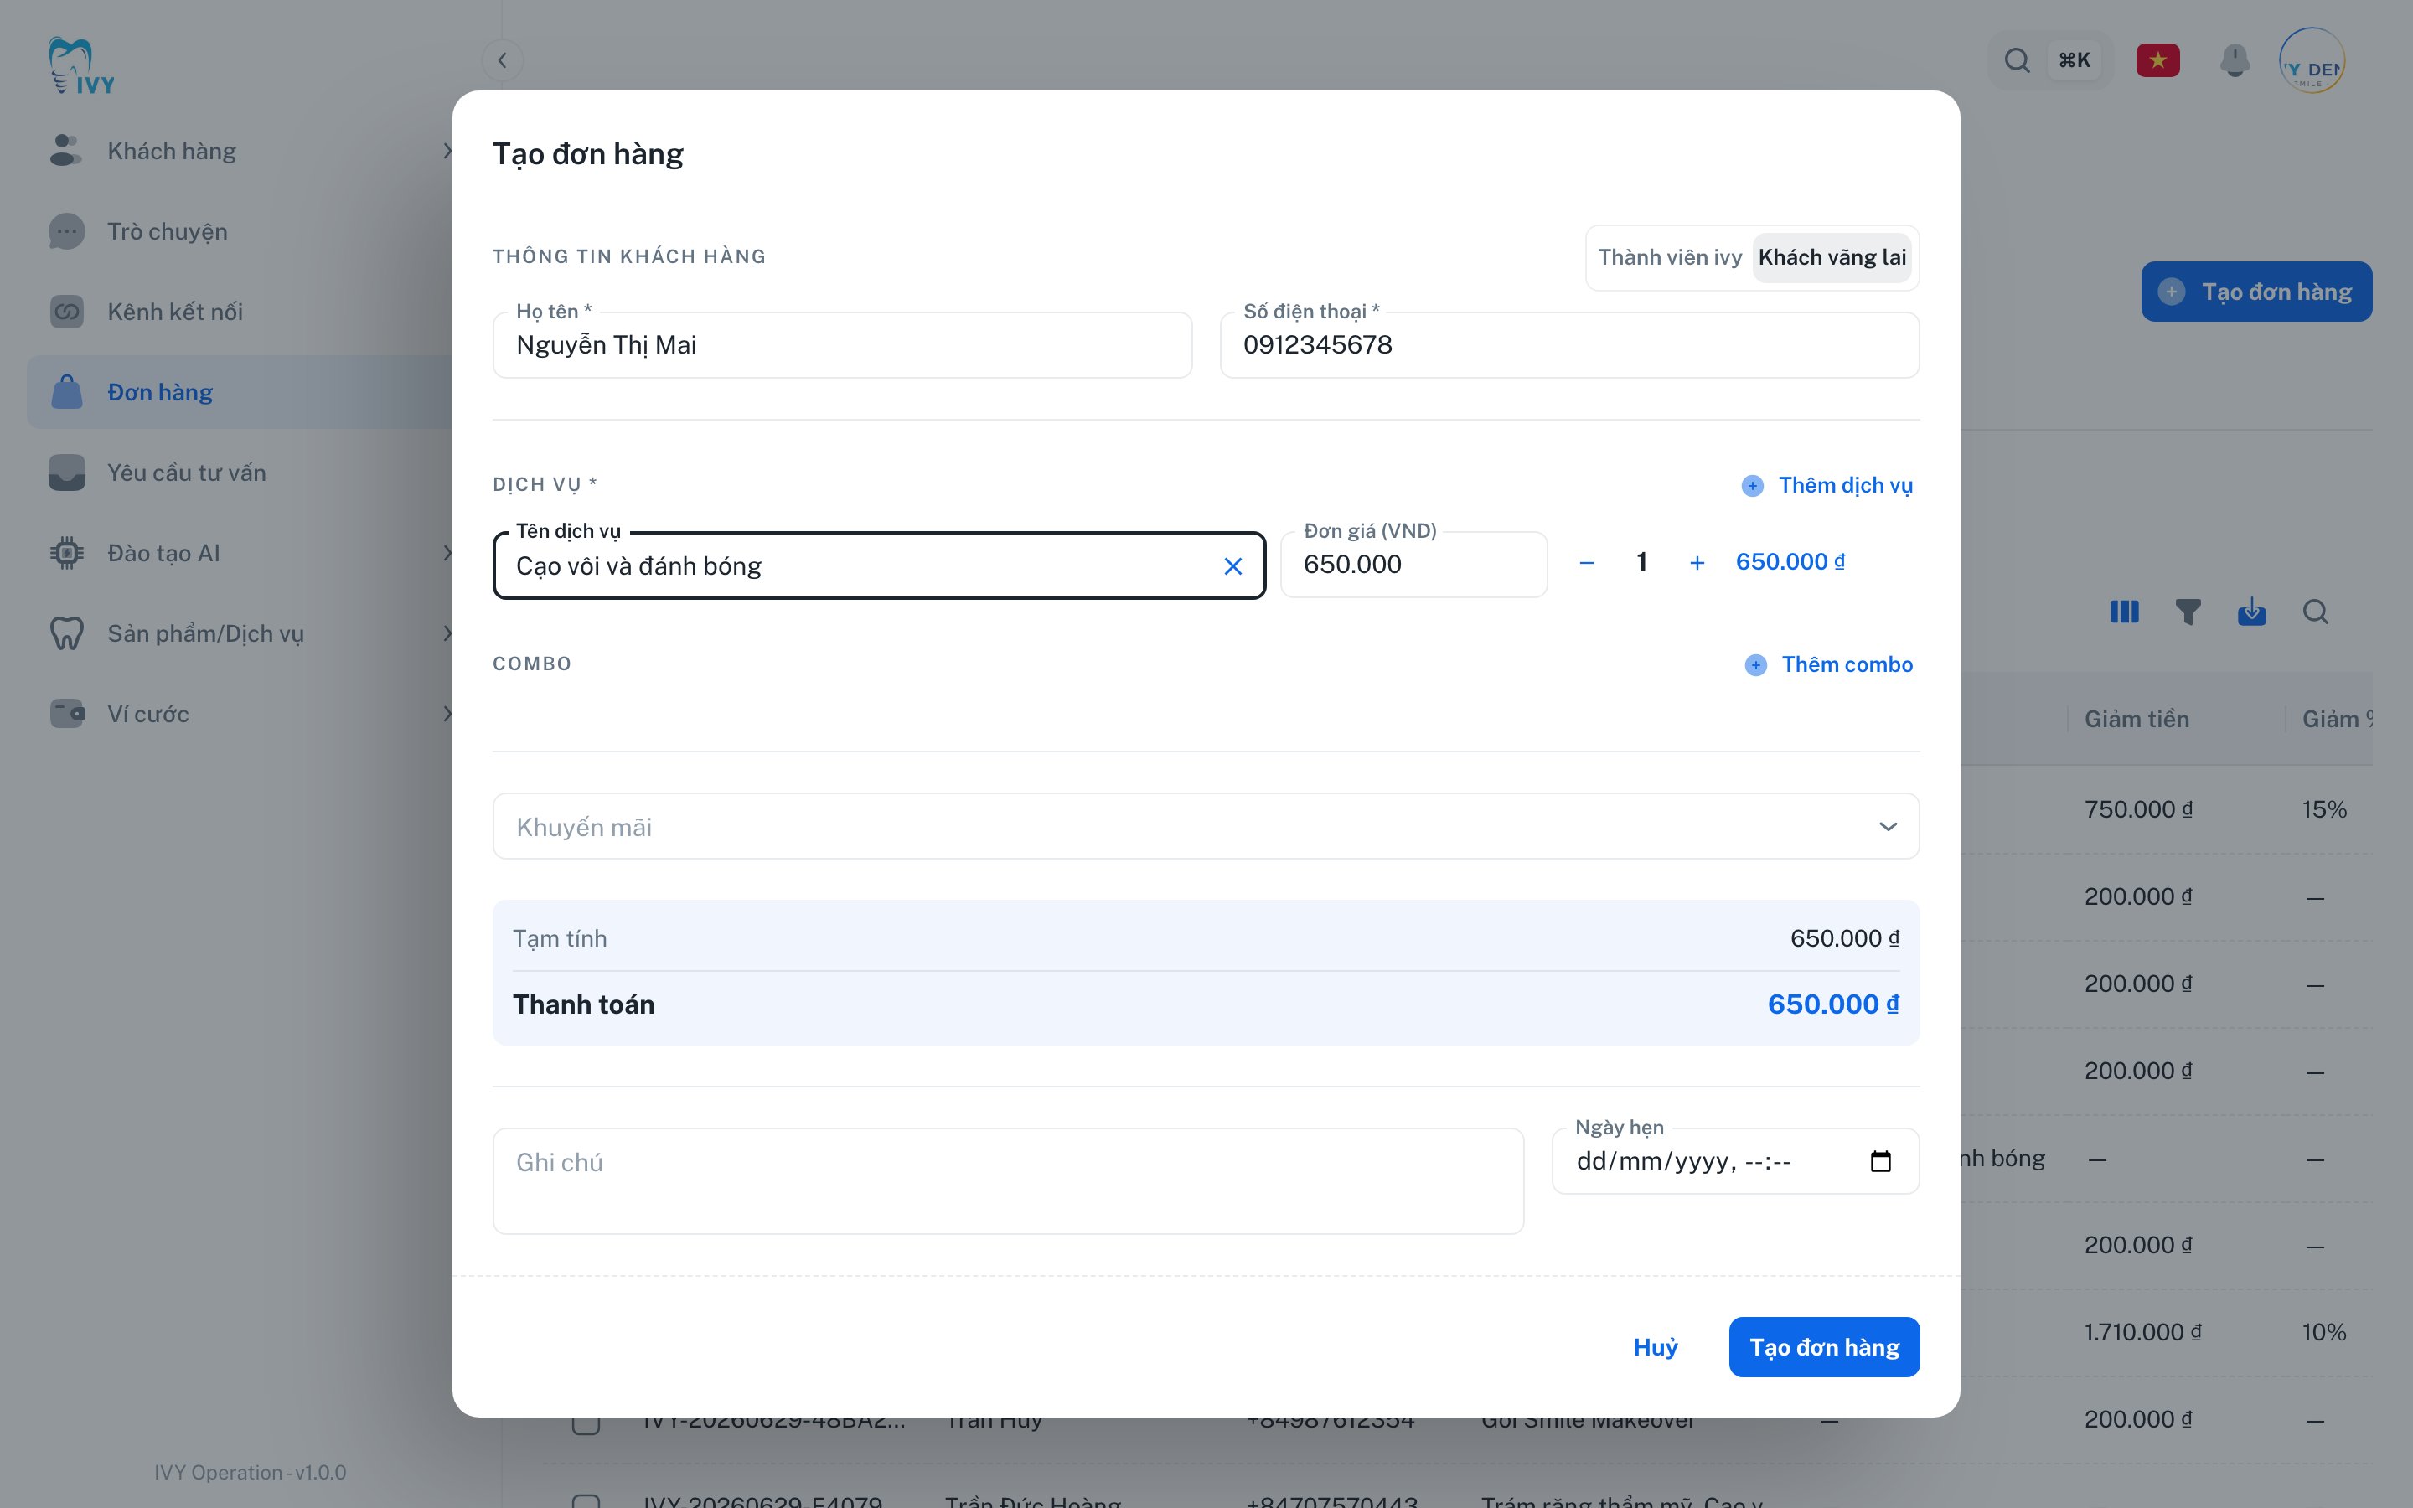Open Khách hàng sidebar icon
Viewport: 2413px width, 1508px height.
pyautogui.click(x=66, y=151)
